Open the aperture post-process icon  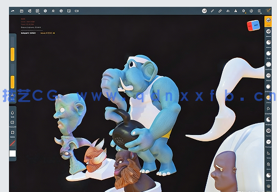coord(61,11)
